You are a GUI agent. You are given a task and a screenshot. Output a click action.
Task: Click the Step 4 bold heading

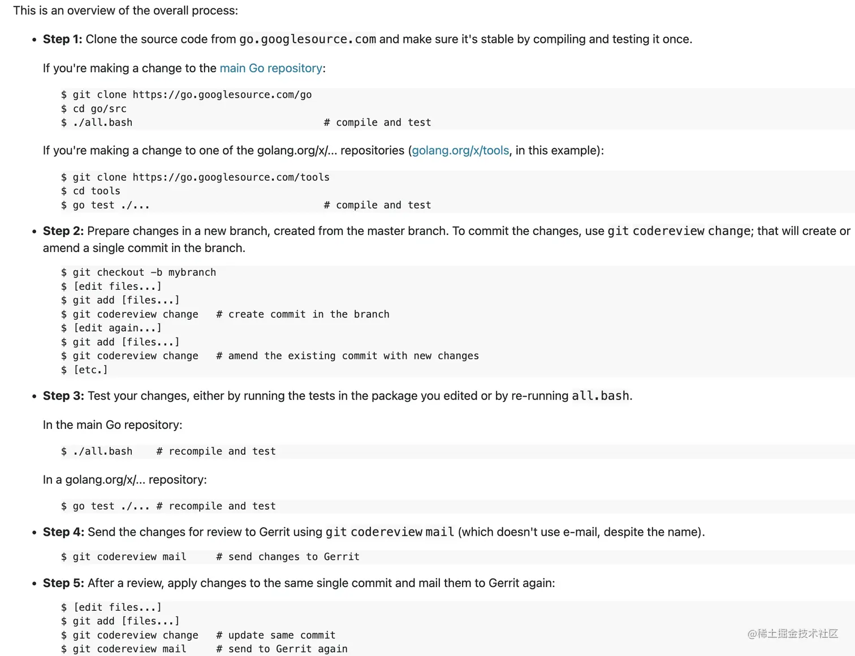(63, 532)
